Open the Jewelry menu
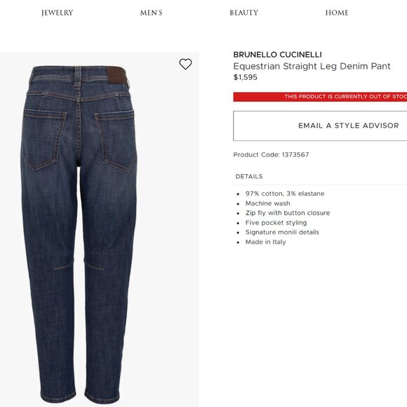Image resolution: width=407 pixels, height=407 pixels. (x=57, y=13)
